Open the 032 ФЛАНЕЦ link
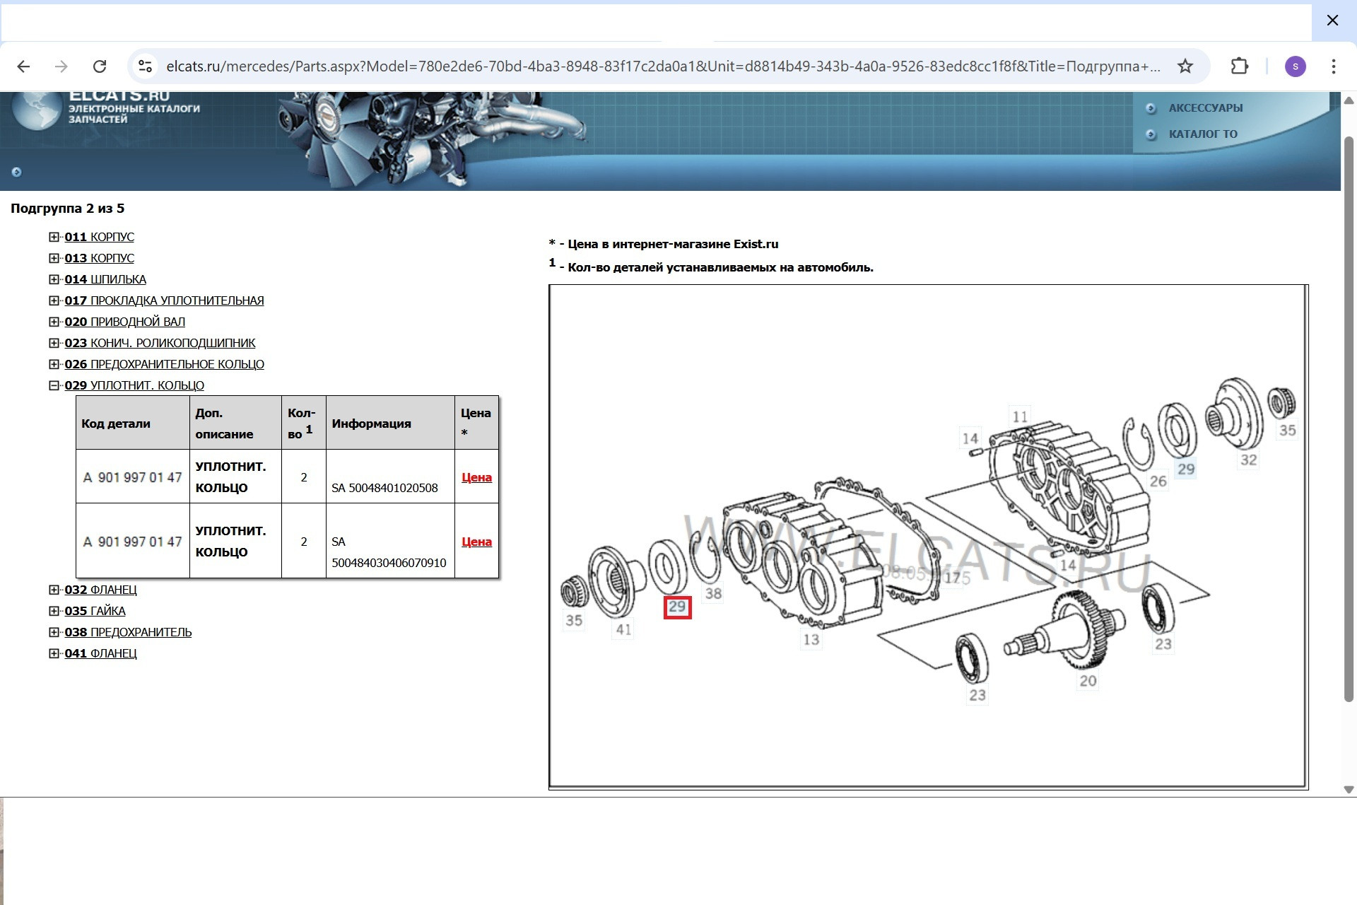Viewport: 1357px width, 905px height. click(x=100, y=590)
